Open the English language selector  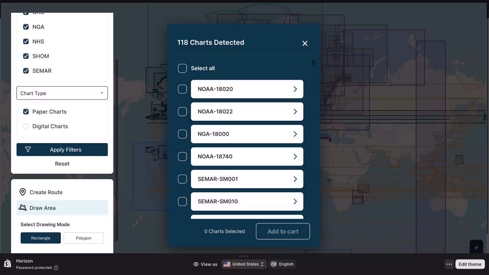[282, 264]
